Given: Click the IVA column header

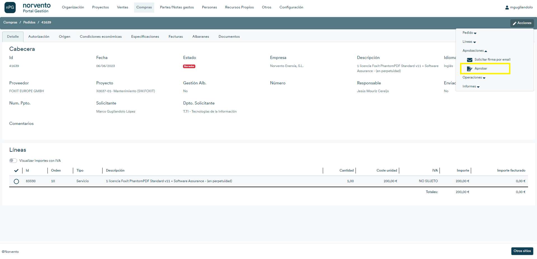Looking at the screenshot, I should tap(435, 170).
